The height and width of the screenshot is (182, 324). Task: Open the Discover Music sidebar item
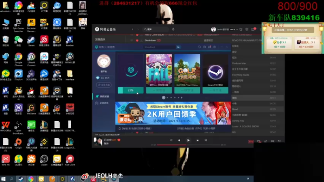point(100,39)
